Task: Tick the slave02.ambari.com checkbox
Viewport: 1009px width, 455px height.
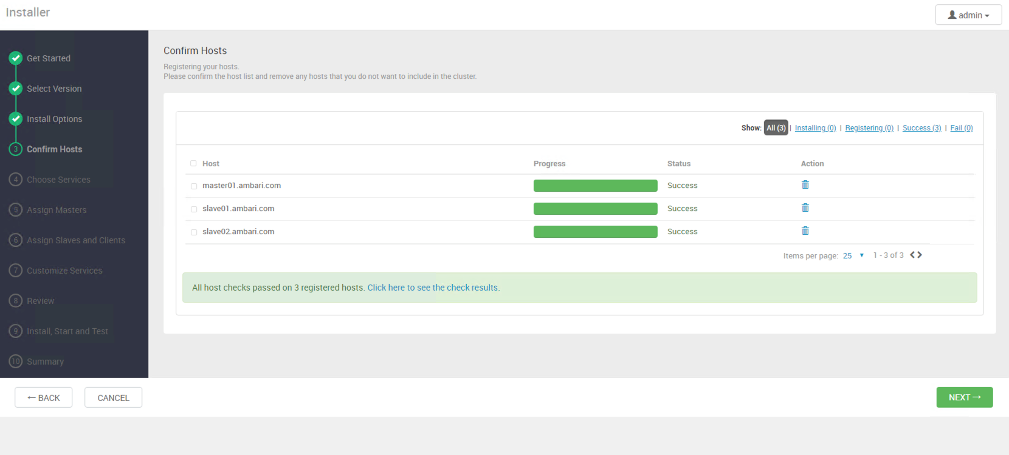Action: (194, 232)
